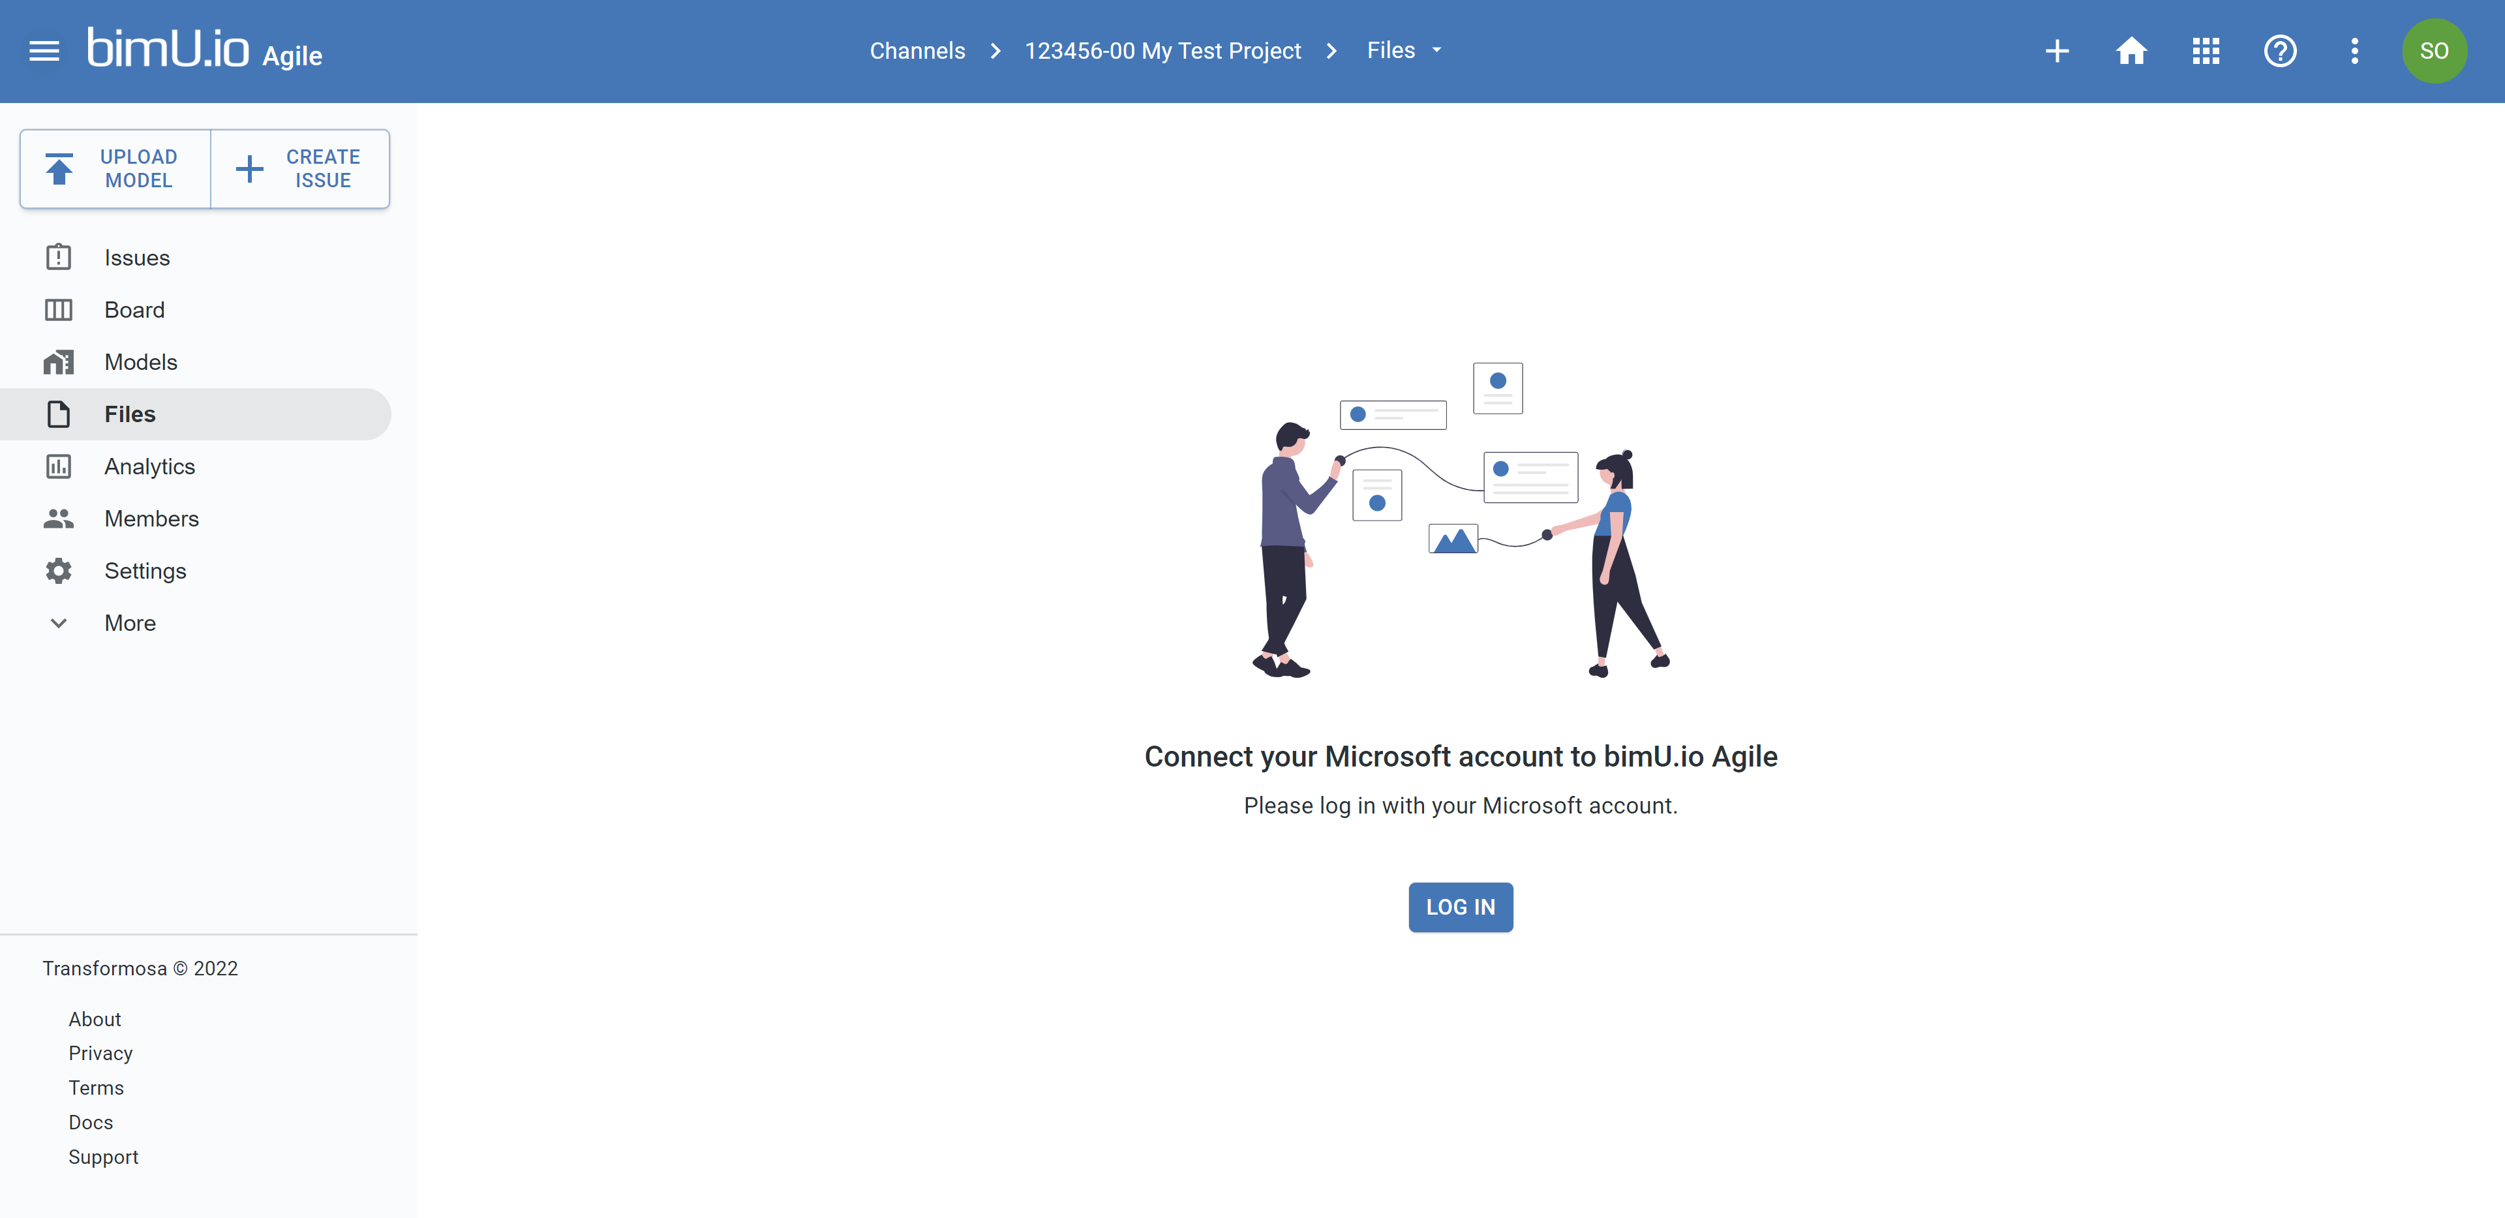Open the About footer link
Screen dimensions: 2505x1218
(95, 1018)
